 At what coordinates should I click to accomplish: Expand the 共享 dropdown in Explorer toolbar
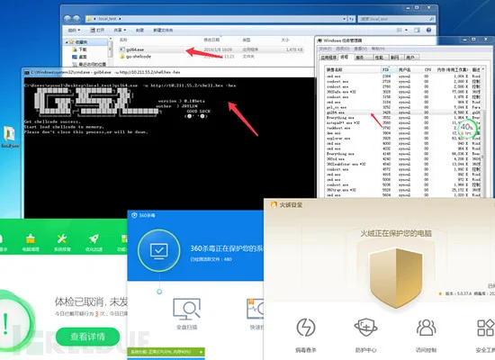click(120, 31)
